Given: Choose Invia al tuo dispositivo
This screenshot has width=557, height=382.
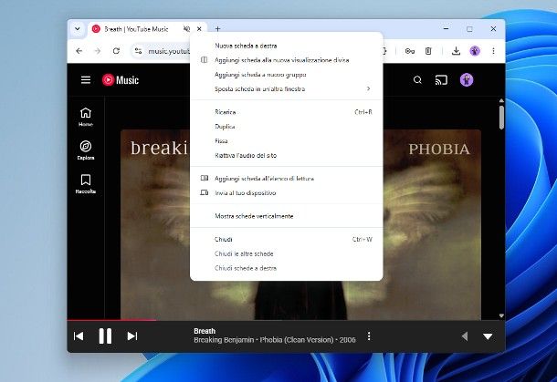Looking at the screenshot, I should click(287, 193).
